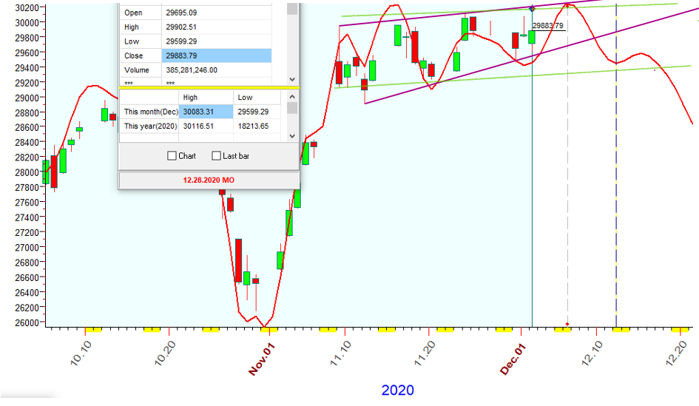Enable the Chart checkbox
Viewport: 699px width, 406px height.
coord(172,156)
